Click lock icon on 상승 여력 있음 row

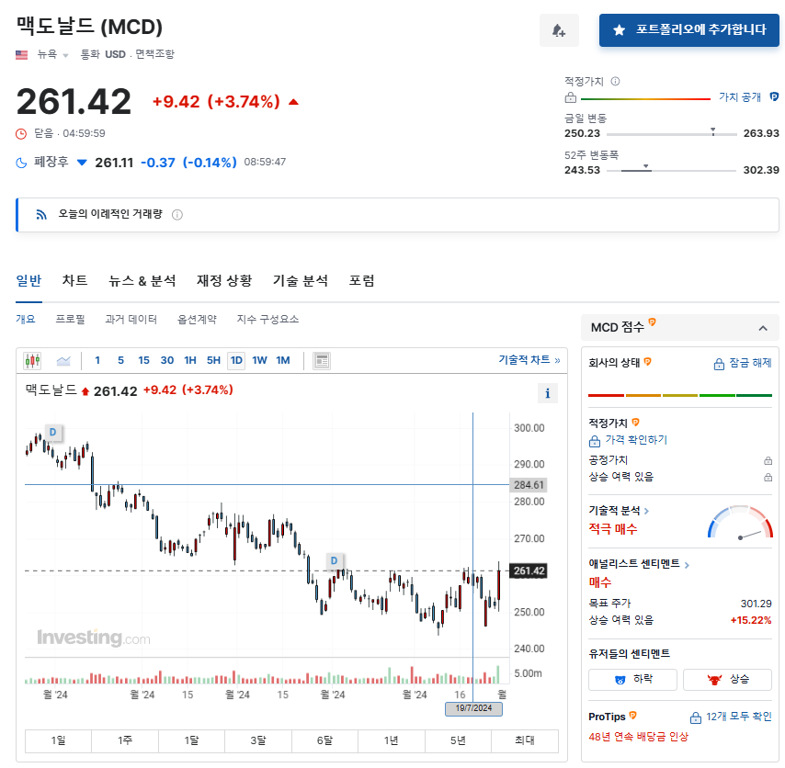pos(768,478)
